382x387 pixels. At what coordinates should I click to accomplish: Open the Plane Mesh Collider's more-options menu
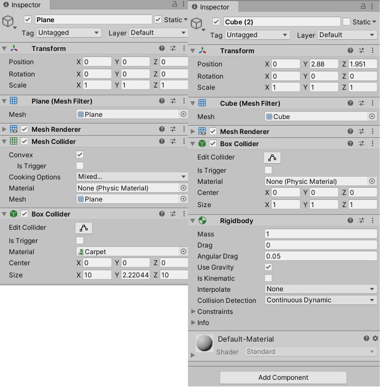[184, 141]
